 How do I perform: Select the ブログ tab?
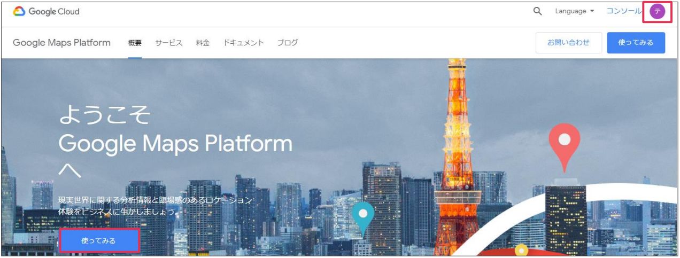[288, 43]
